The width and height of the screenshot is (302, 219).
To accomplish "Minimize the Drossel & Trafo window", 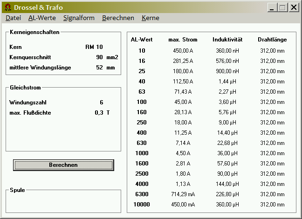I will (x=272, y=7).
